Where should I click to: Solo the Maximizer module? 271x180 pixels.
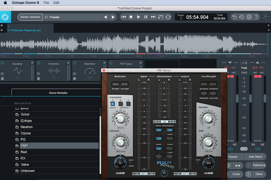point(75,79)
